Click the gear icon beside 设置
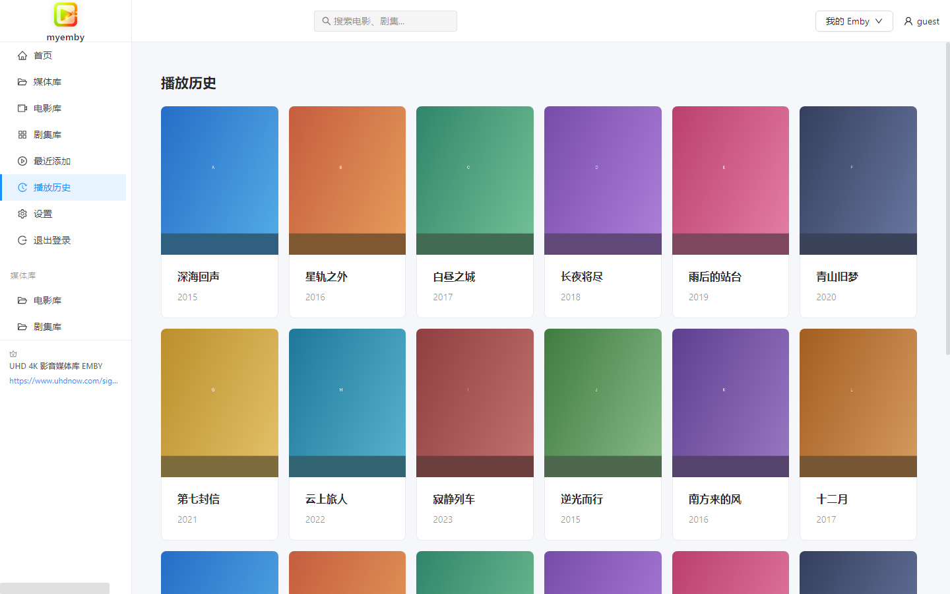950x594 pixels. pos(22,214)
